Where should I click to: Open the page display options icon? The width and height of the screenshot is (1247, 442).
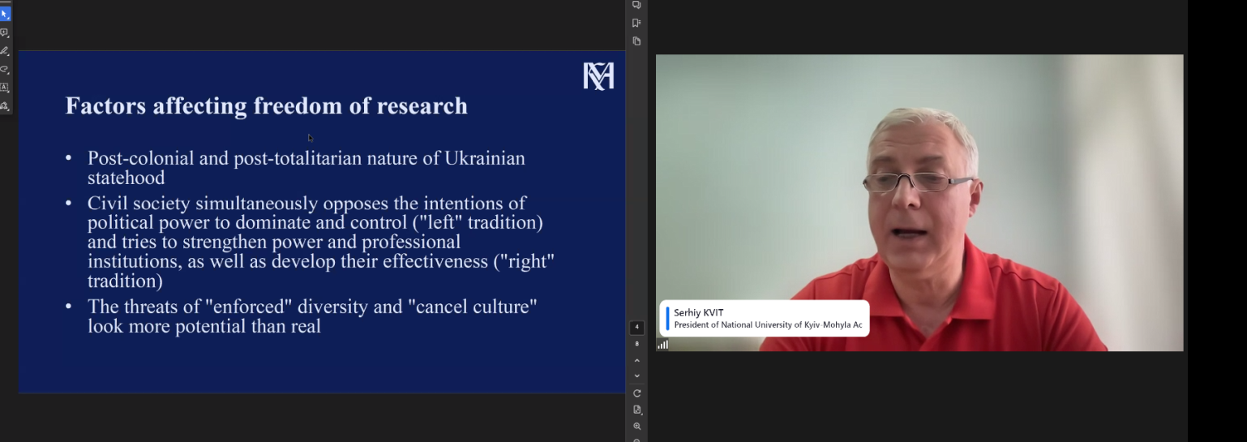[x=636, y=410]
